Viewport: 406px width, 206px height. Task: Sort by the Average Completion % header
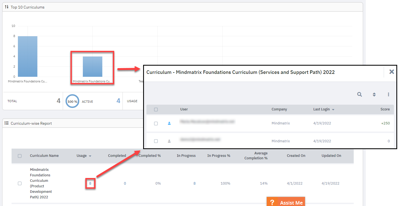[x=256, y=156]
